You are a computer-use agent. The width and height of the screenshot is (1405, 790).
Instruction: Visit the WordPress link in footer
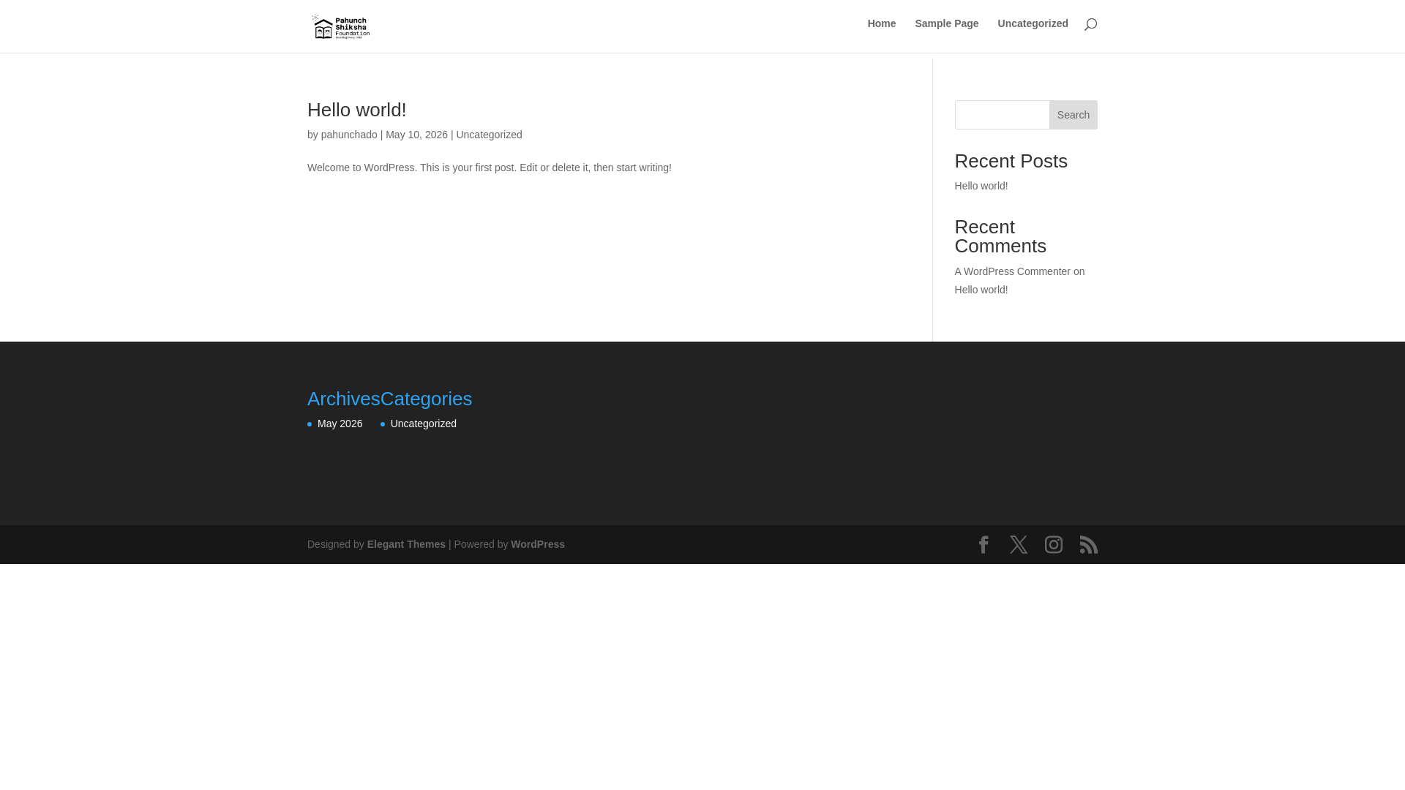pyautogui.click(x=538, y=544)
